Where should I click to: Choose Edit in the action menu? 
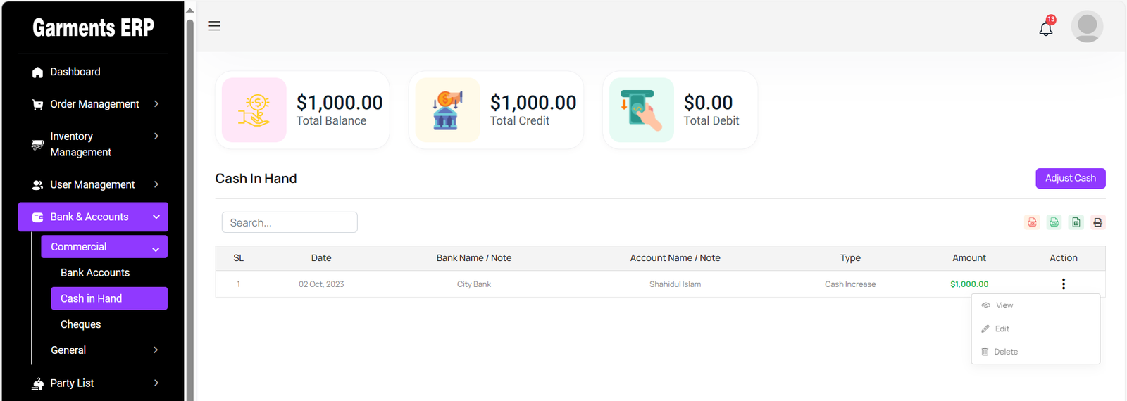(x=1002, y=329)
